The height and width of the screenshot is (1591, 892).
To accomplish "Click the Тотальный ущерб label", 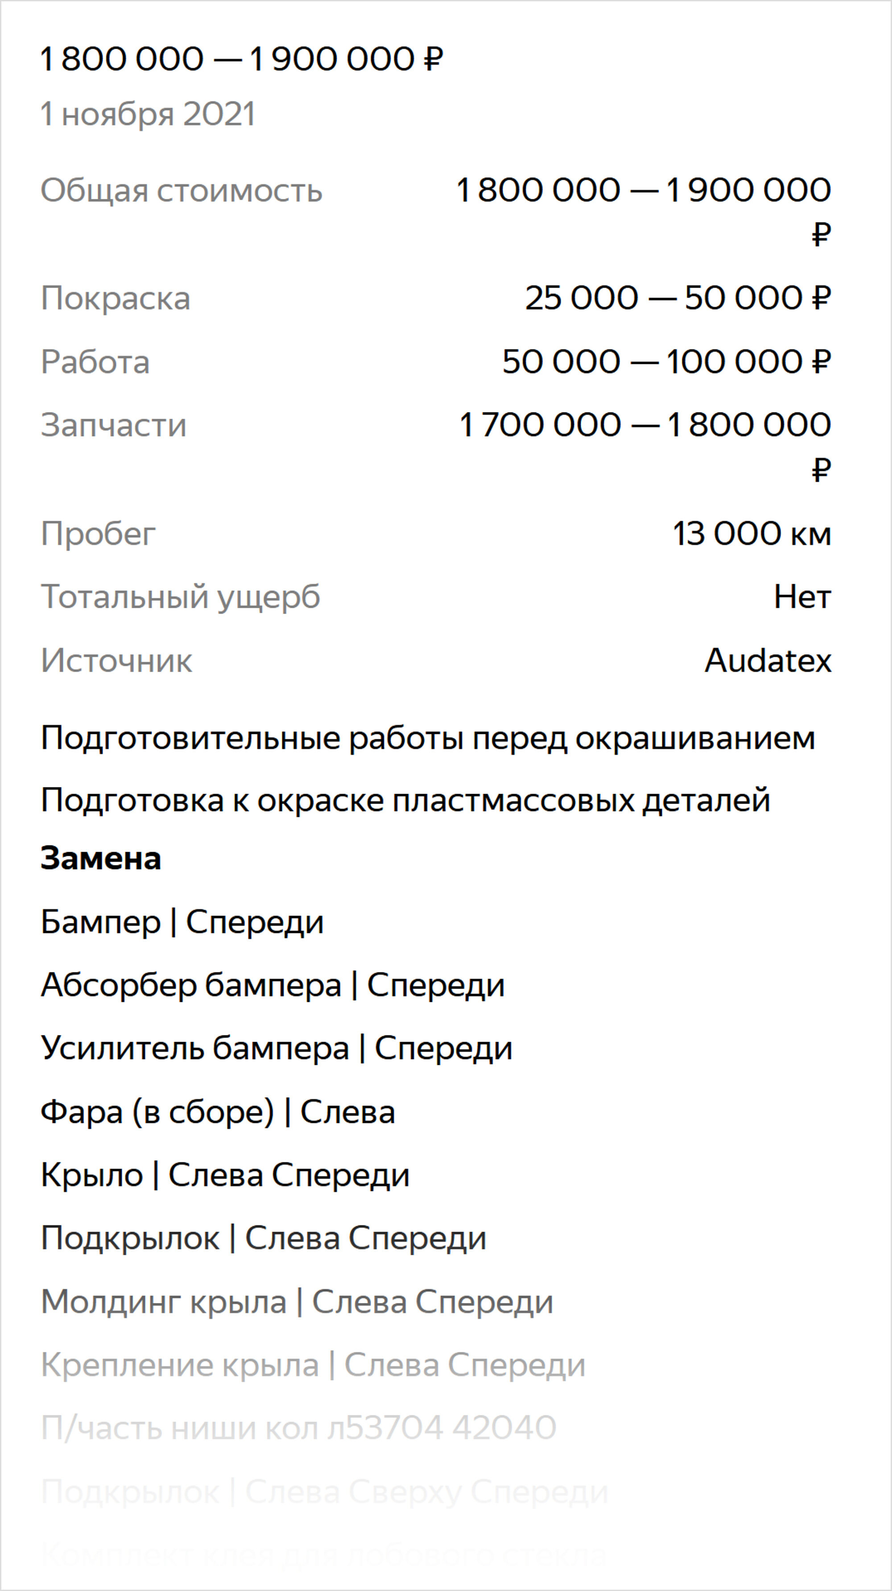I will coord(180,597).
